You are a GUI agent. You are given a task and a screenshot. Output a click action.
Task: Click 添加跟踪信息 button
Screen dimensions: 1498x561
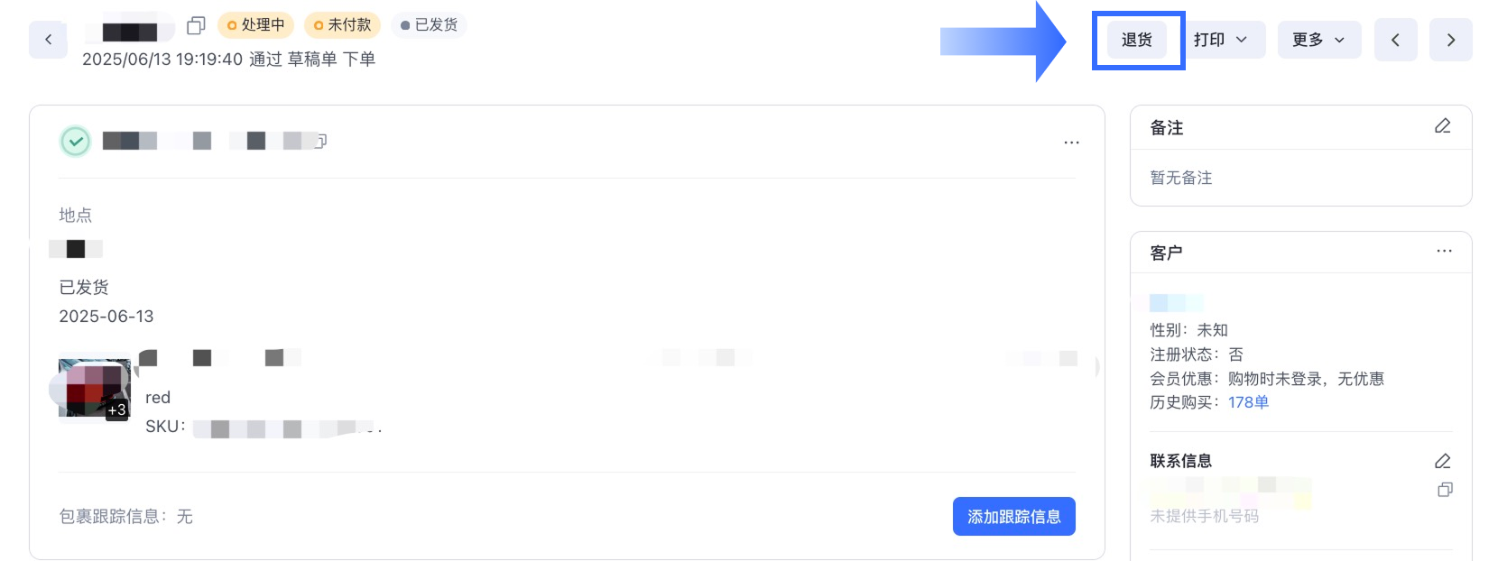pos(1013,516)
